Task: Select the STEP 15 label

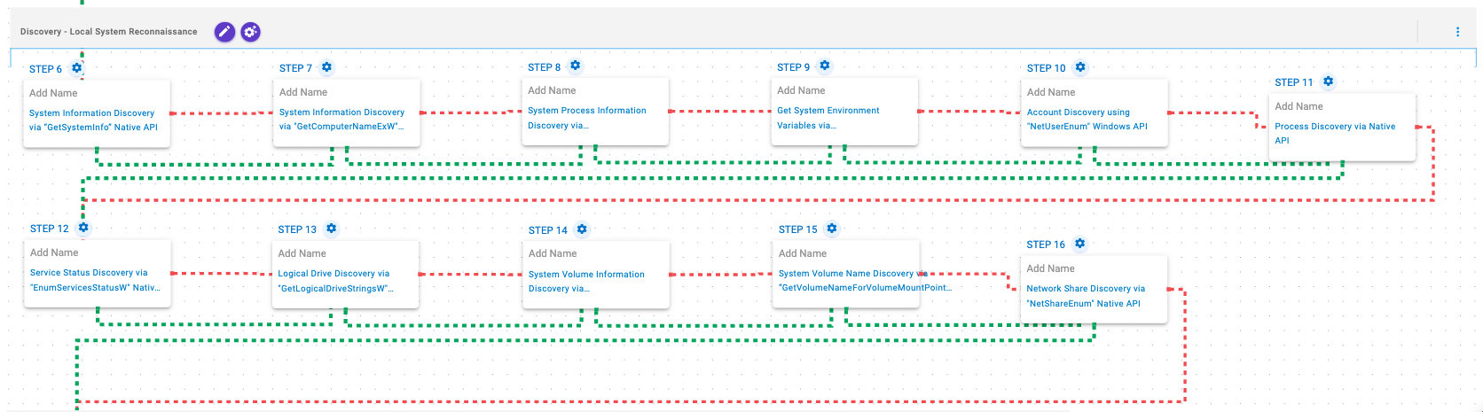Action: (x=797, y=229)
